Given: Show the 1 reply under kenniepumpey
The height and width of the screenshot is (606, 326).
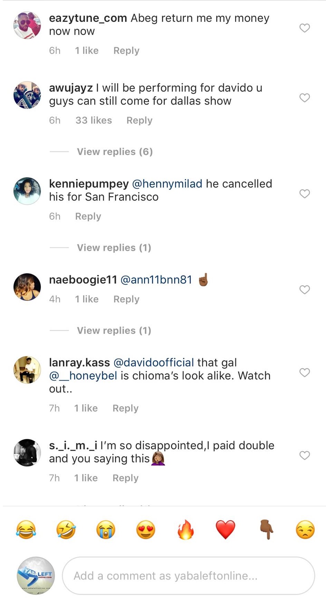Looking at the screenshot, I should click(114, 248).
